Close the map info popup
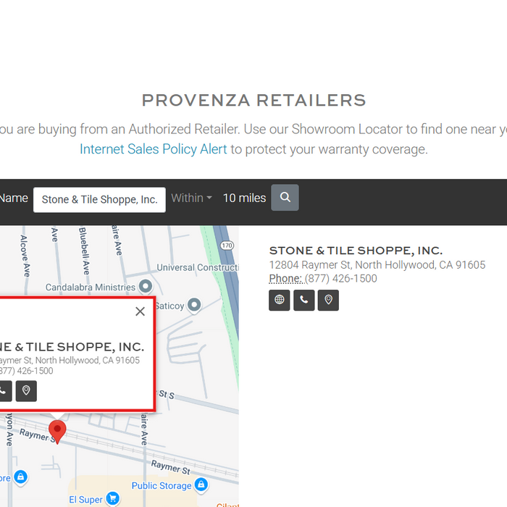The image size is (507, 507). pos(140,311)
